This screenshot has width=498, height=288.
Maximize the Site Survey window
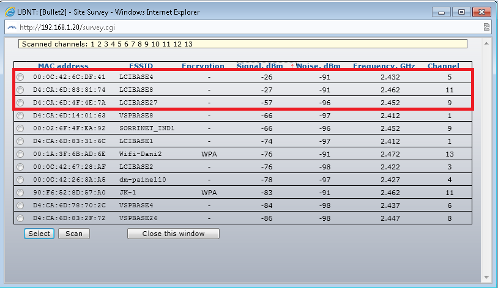pyautogui.click(x=461, y=12)
